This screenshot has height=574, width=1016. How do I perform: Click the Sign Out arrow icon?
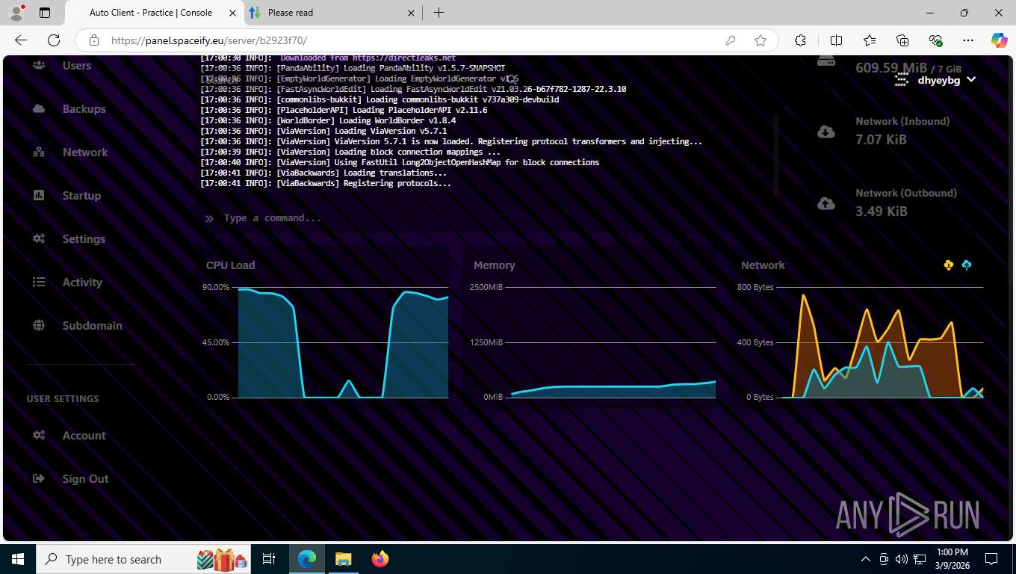tap(39, 479)
